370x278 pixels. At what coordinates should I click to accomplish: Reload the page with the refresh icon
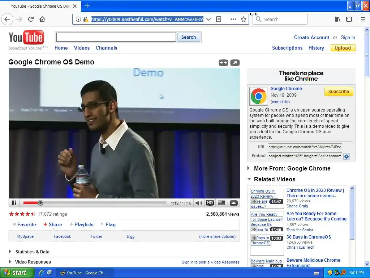pos(31,19)
